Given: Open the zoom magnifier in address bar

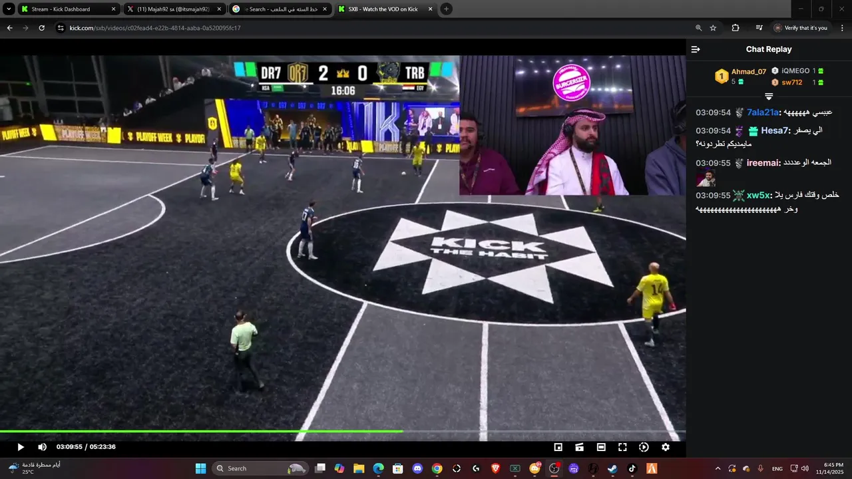Looking at the screenshot, I should 698,28.
